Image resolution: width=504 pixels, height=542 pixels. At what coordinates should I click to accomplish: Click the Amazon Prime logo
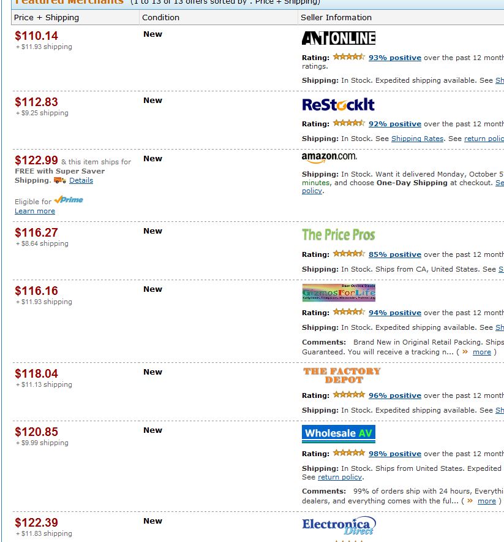[69, 200]
